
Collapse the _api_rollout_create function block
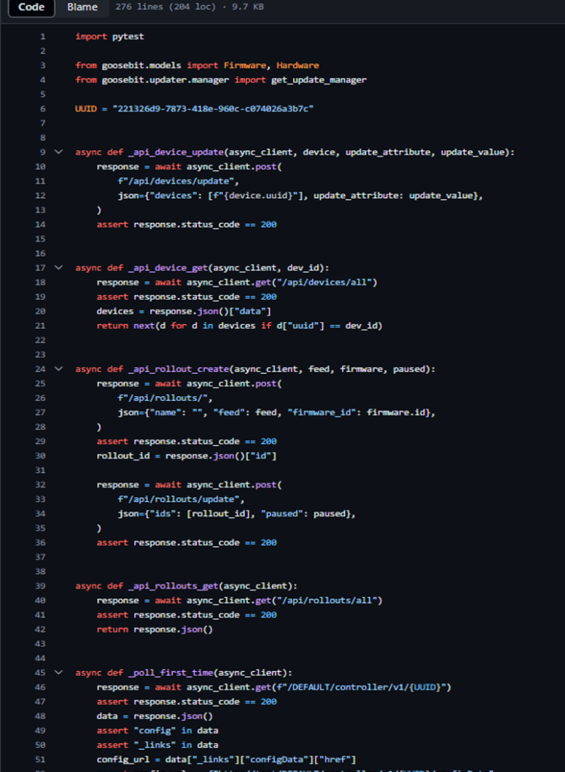coord(59,369)
